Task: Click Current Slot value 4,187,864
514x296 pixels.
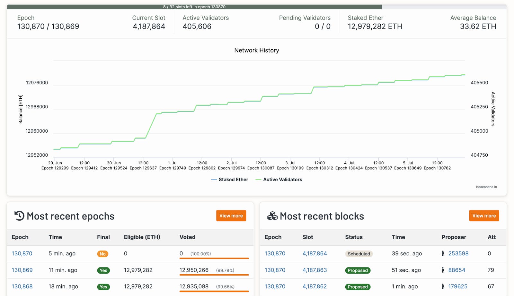Action: 149,27
